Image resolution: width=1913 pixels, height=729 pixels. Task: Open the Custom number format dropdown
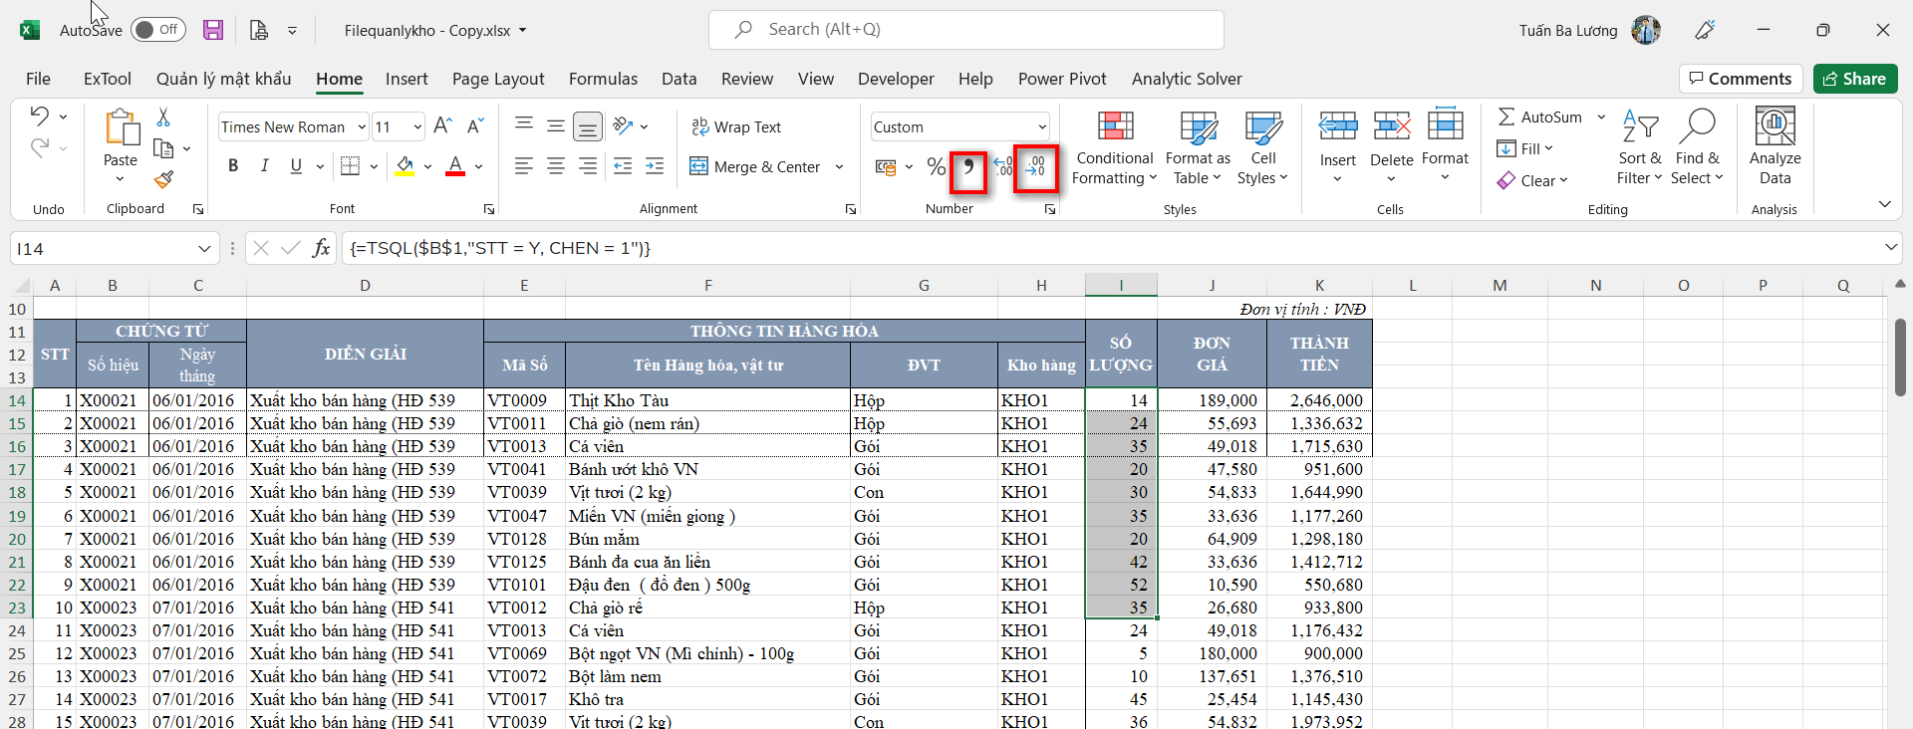pos(1042,126)
